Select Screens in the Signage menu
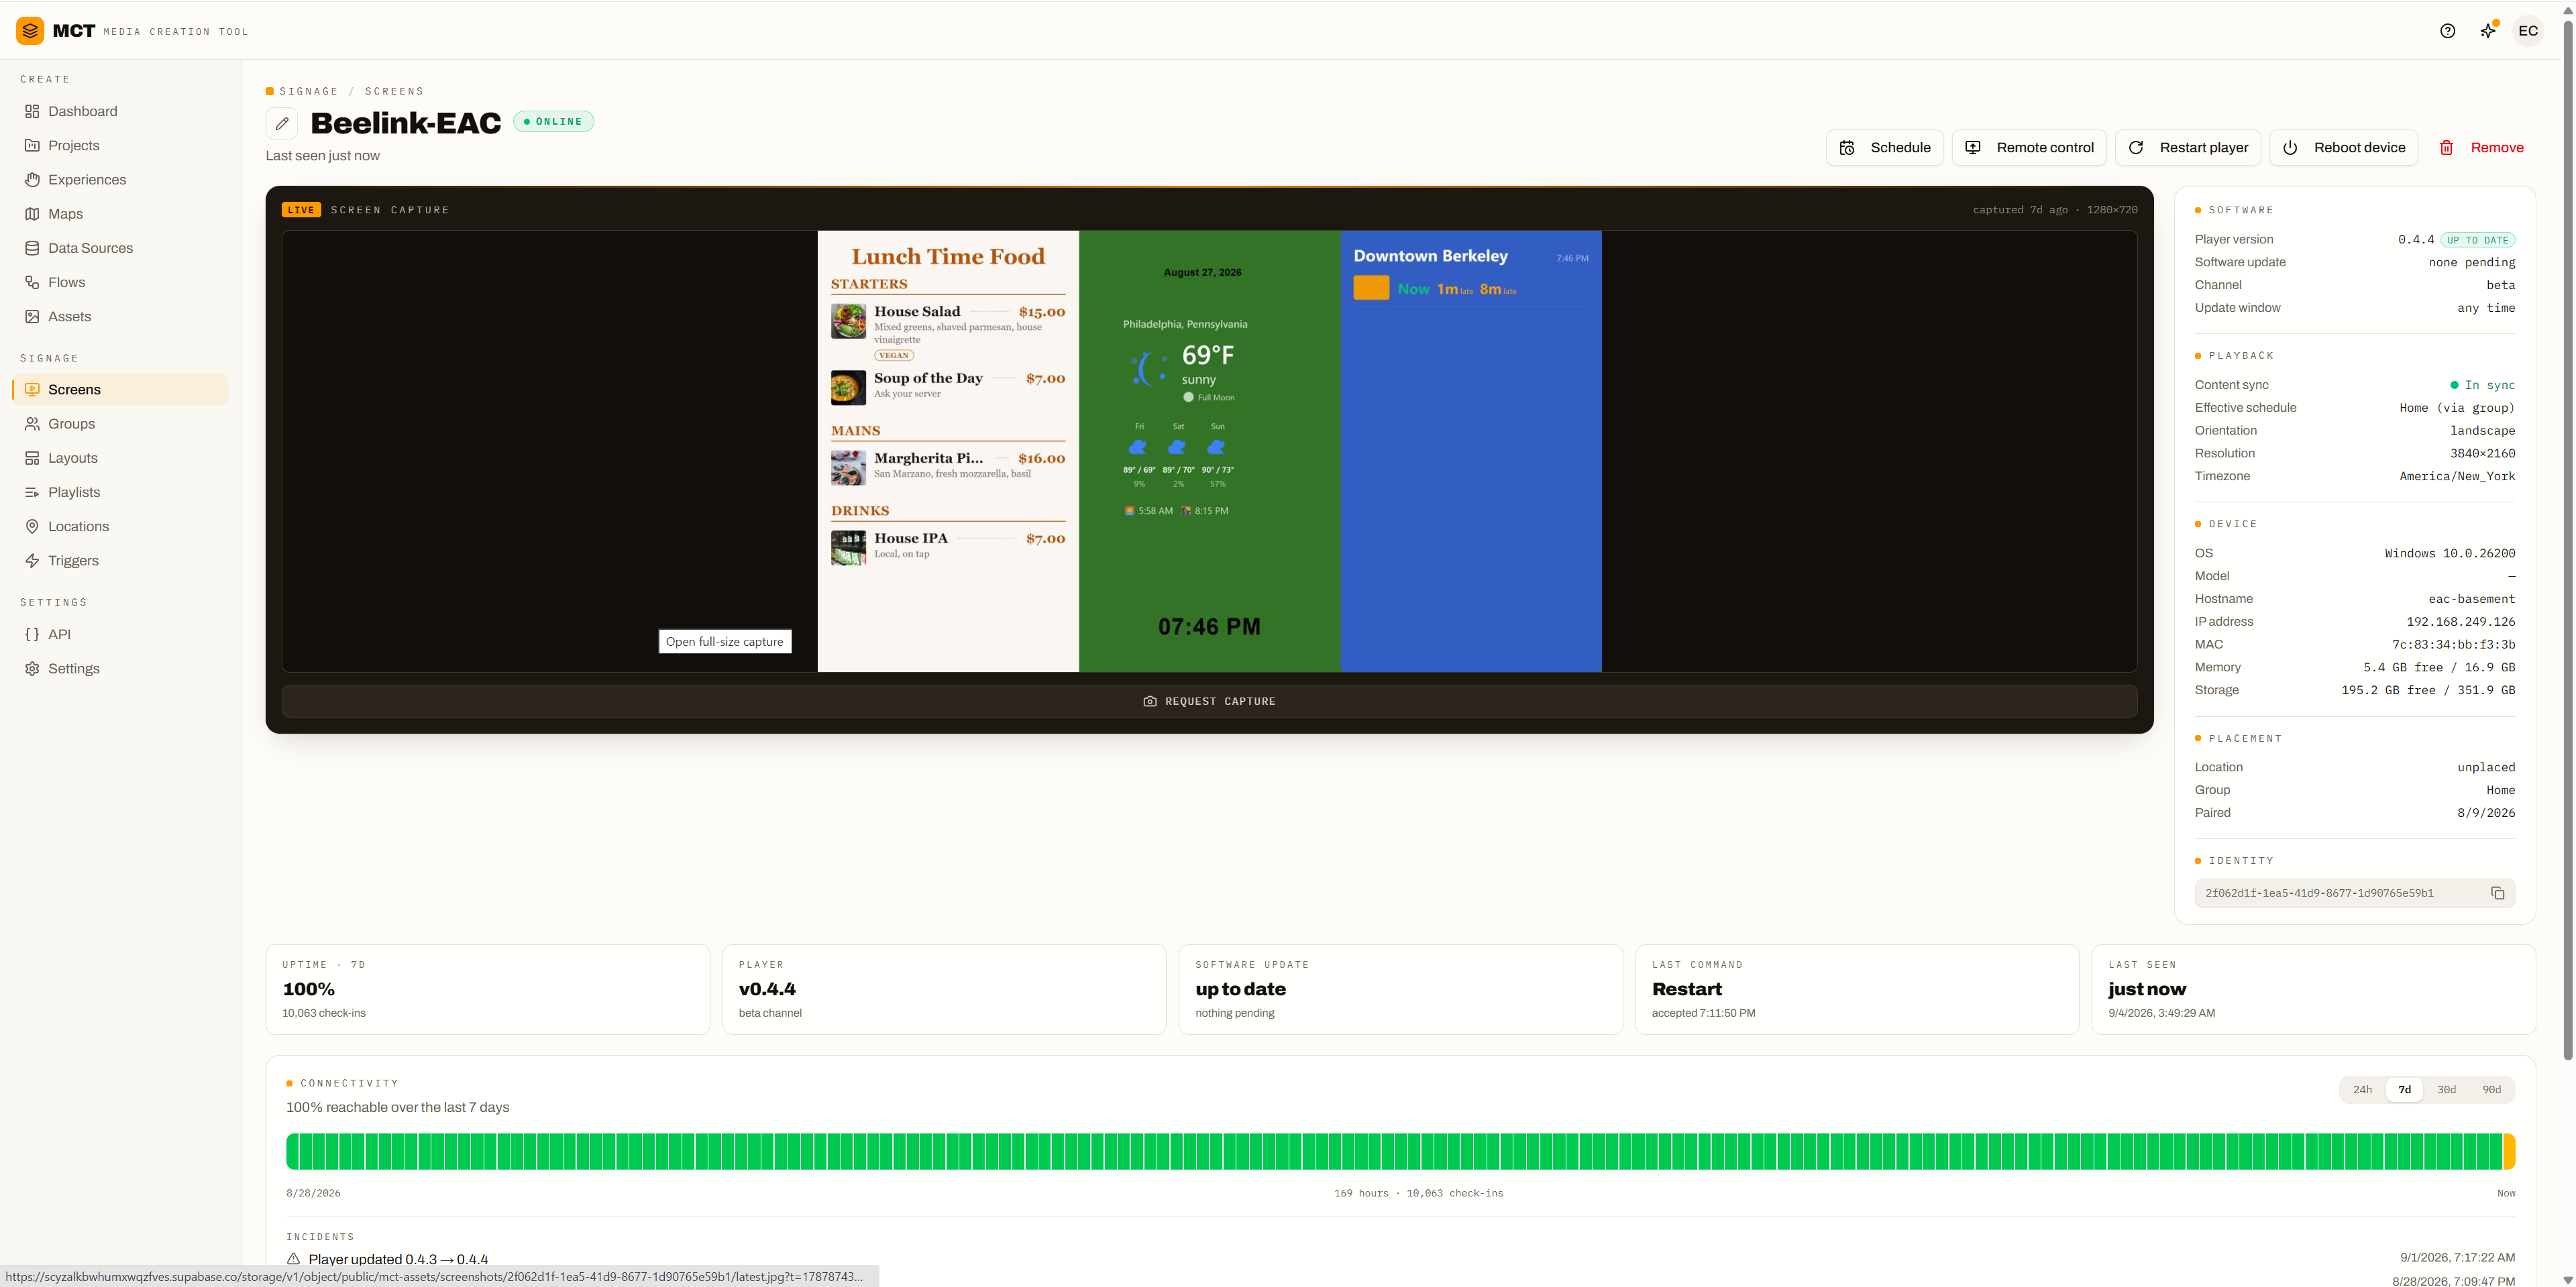Image resolution: width=2576 pixels, height=1287 pixels. click(120, 390)
